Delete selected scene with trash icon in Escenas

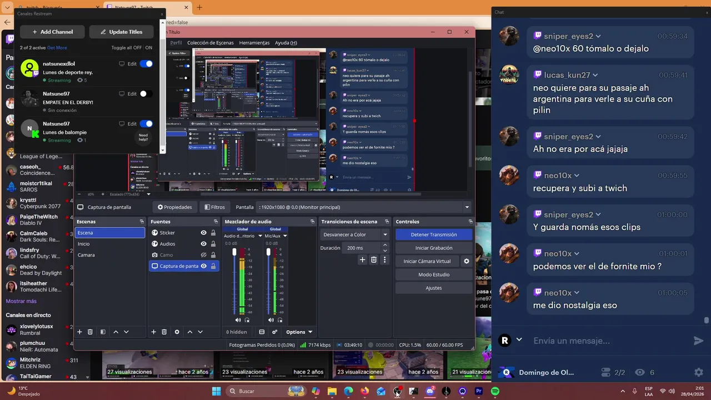[90, 332]
